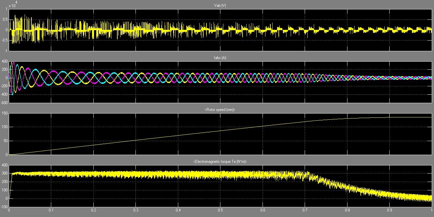
Task: Click the 0.3 tick label on time axis
Action: point(135,210)
